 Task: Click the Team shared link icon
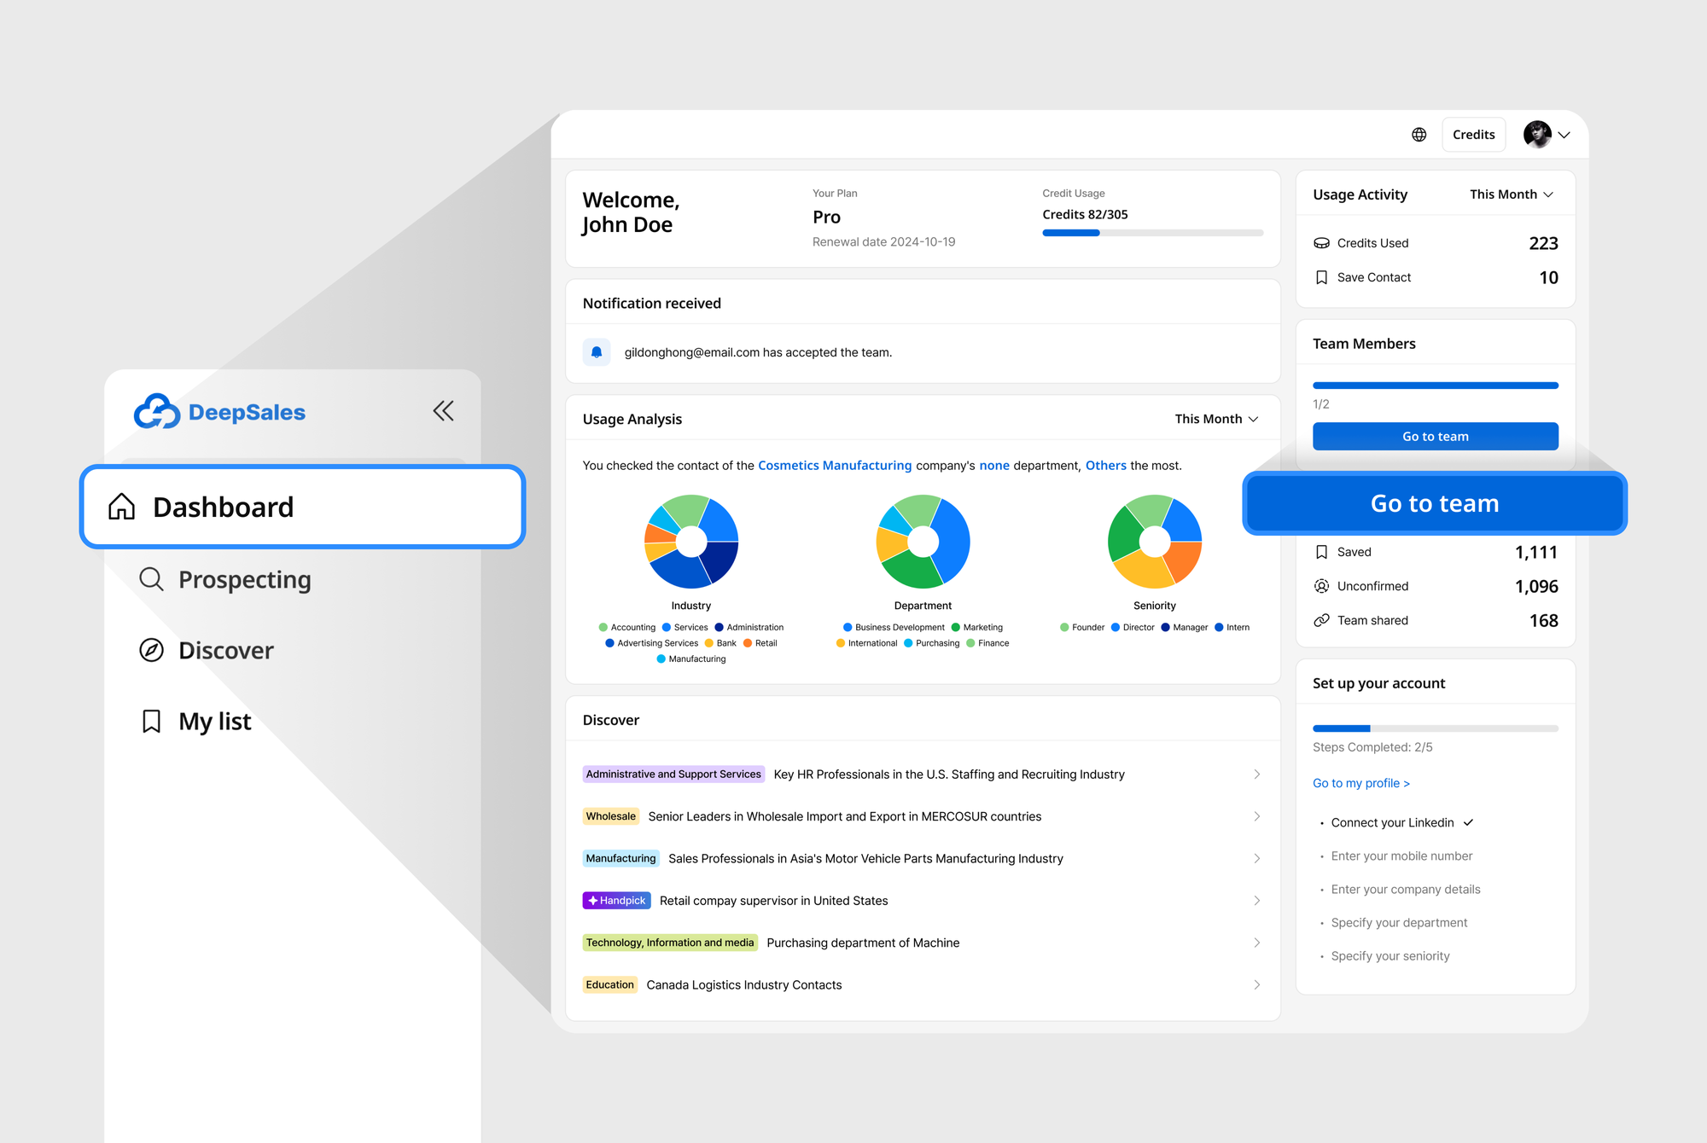pos(1321,620)
